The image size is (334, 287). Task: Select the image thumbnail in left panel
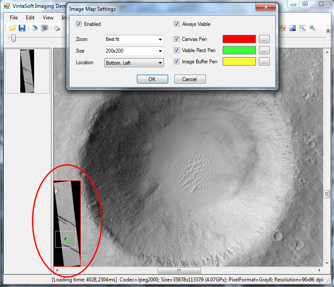[27, 71]
